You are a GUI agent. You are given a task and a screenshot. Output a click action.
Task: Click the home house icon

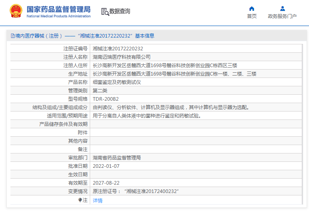pos(252,8)
